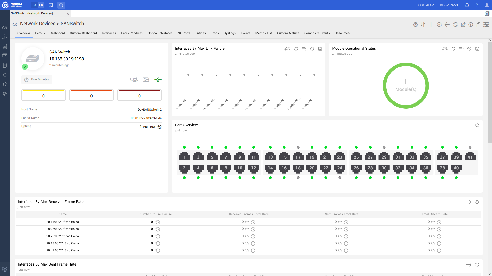Image resolution: width=492 pixels, height=276 pixels.
Task: Refresh the Module Operational Status widget
Action: coord(453,49)
